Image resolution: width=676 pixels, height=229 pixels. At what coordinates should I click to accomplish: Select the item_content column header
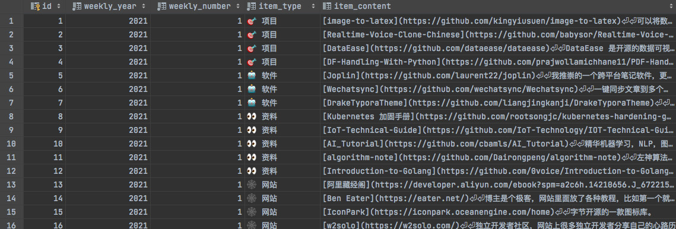tap(499, 7)
